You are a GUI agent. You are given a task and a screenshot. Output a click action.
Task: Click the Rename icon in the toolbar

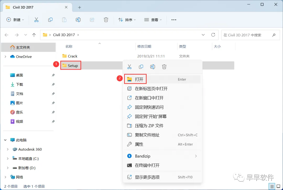[x=78, y=20]
